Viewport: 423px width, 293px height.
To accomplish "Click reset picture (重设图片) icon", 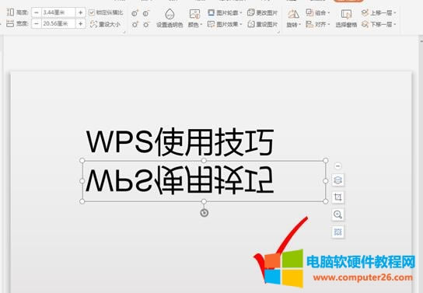I will point(262,24).
